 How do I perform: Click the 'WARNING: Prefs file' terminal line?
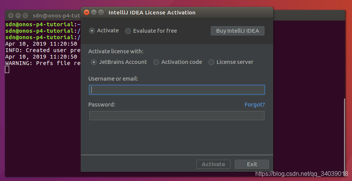point(43,63)
